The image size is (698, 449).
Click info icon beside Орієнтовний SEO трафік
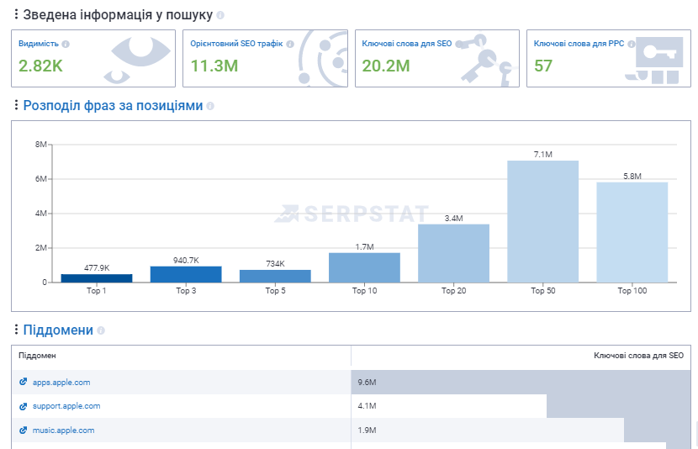pyautogui.click(x=289, y=44)
